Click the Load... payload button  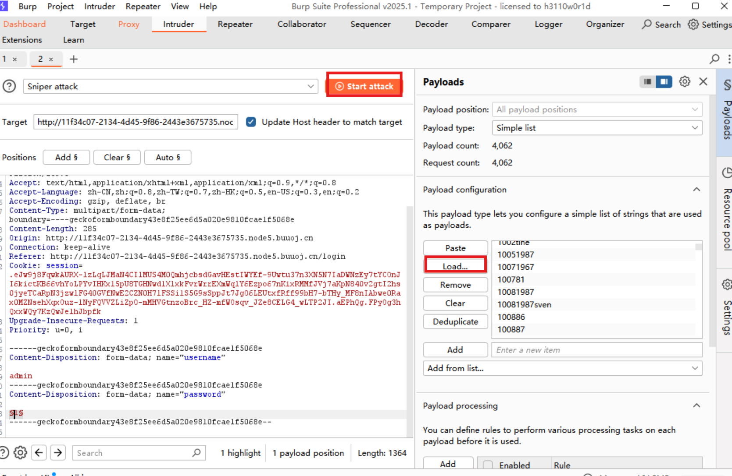click(455, 266)
